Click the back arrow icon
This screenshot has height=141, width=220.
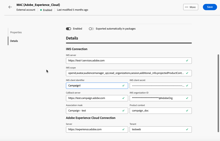pyautogui.click(x=10, y=7)
